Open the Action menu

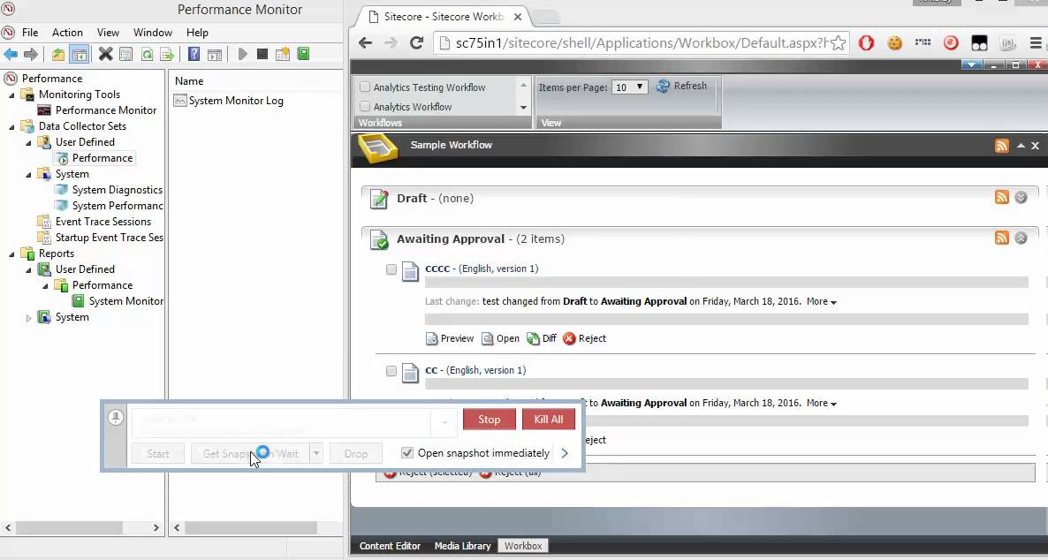tap(67, 32)
